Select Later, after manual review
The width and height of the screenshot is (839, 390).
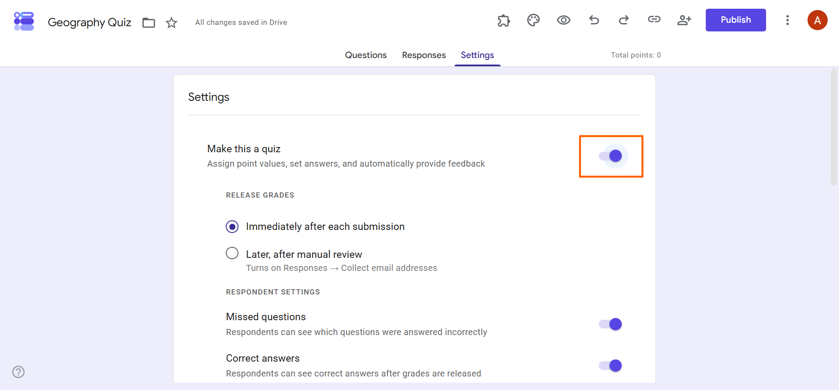point(232,253)
